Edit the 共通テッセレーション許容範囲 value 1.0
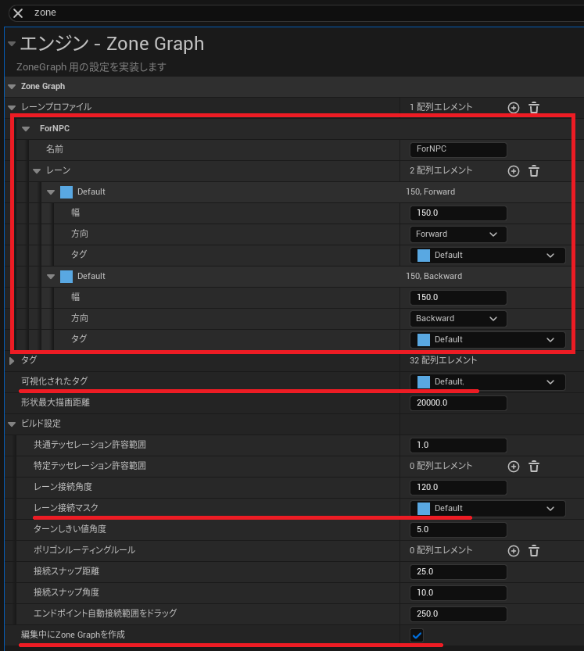 coord(458,445)
